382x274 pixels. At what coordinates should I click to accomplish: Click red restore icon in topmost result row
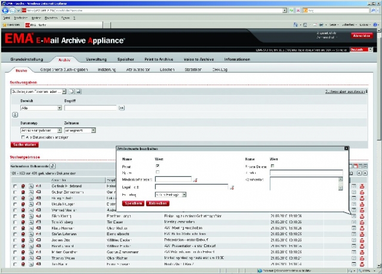pyautogui.click(x=362, y=186)
